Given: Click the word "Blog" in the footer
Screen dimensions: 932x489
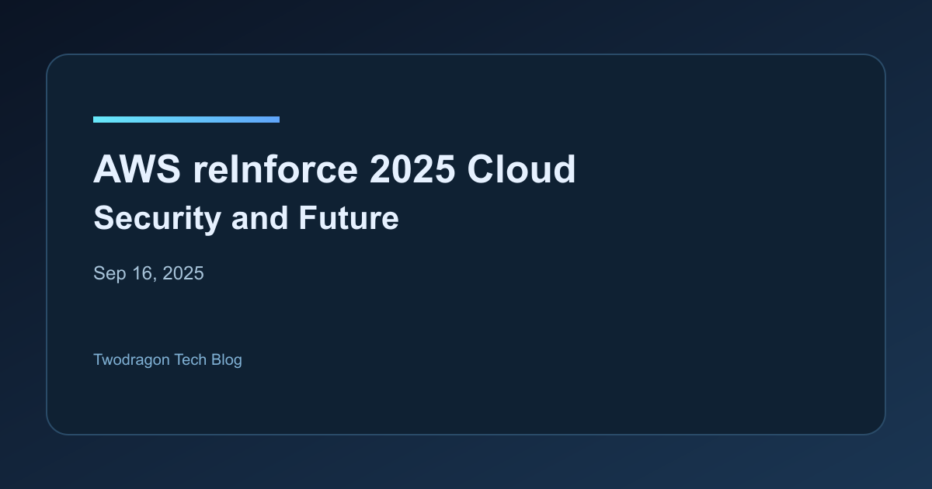Looking at the screenshot, I should coord(226,359).
